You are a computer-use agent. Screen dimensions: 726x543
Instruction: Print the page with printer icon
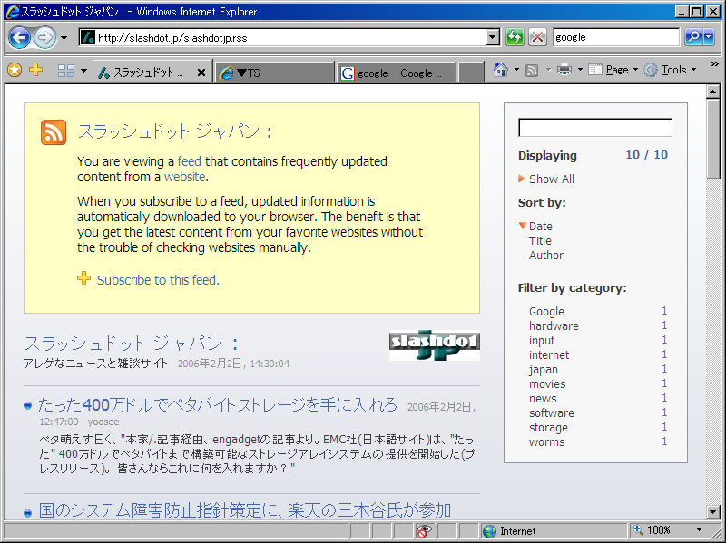pos(564,70)
